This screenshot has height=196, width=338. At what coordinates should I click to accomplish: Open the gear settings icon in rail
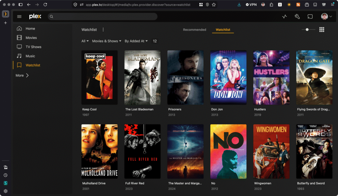(5, 191)
